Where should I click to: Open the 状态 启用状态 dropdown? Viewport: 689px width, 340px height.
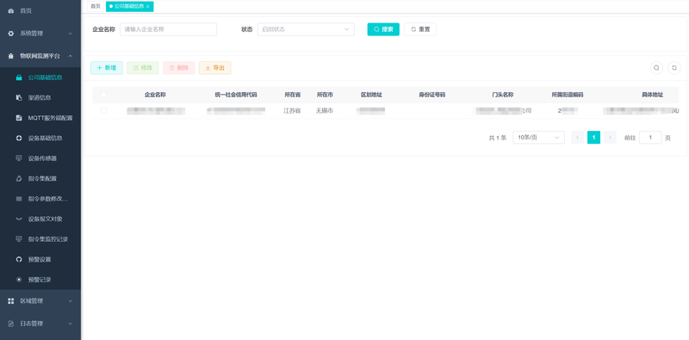click(x=306, y=29)
